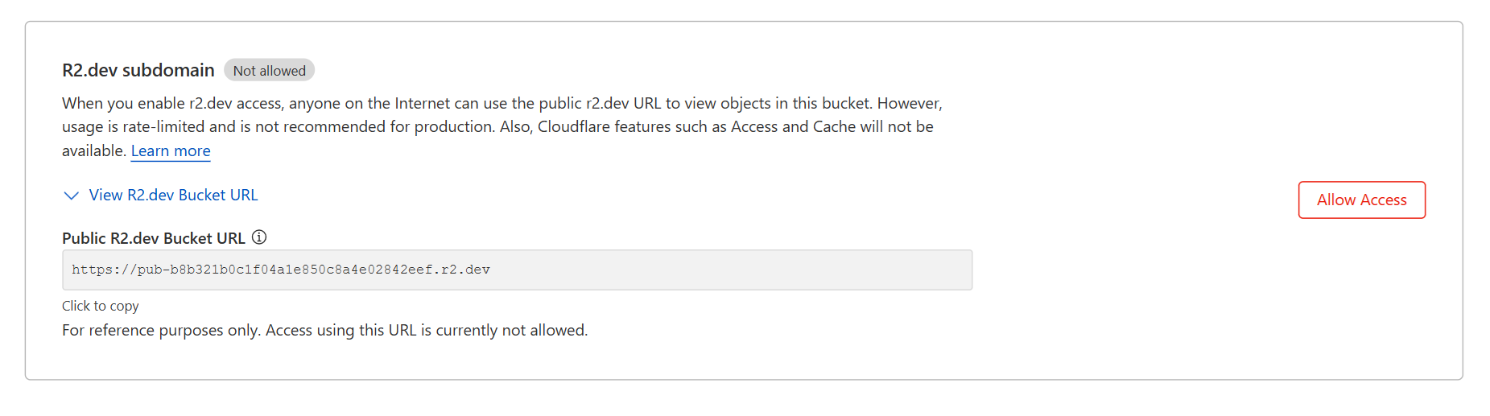Click the 'For reference purposes only' note
The width and height of the screenshot is (1490, 416).
click(x=161, y=331)
